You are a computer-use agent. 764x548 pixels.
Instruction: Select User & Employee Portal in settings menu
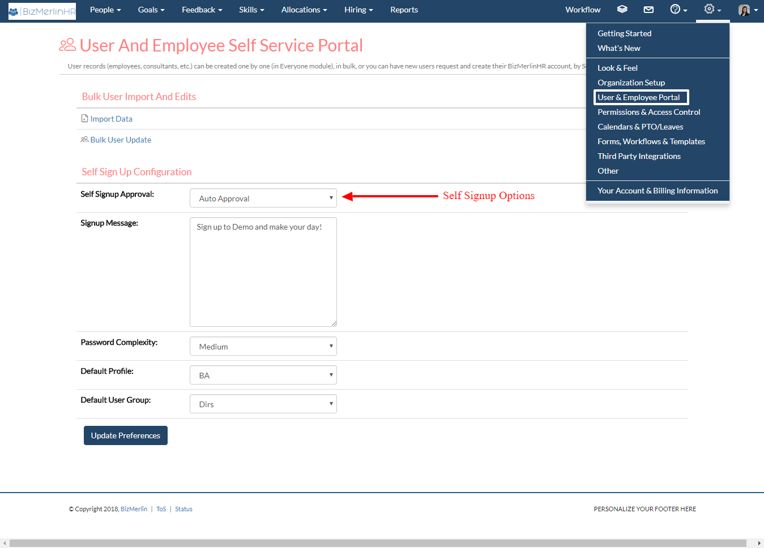click(x=641, y=97)
